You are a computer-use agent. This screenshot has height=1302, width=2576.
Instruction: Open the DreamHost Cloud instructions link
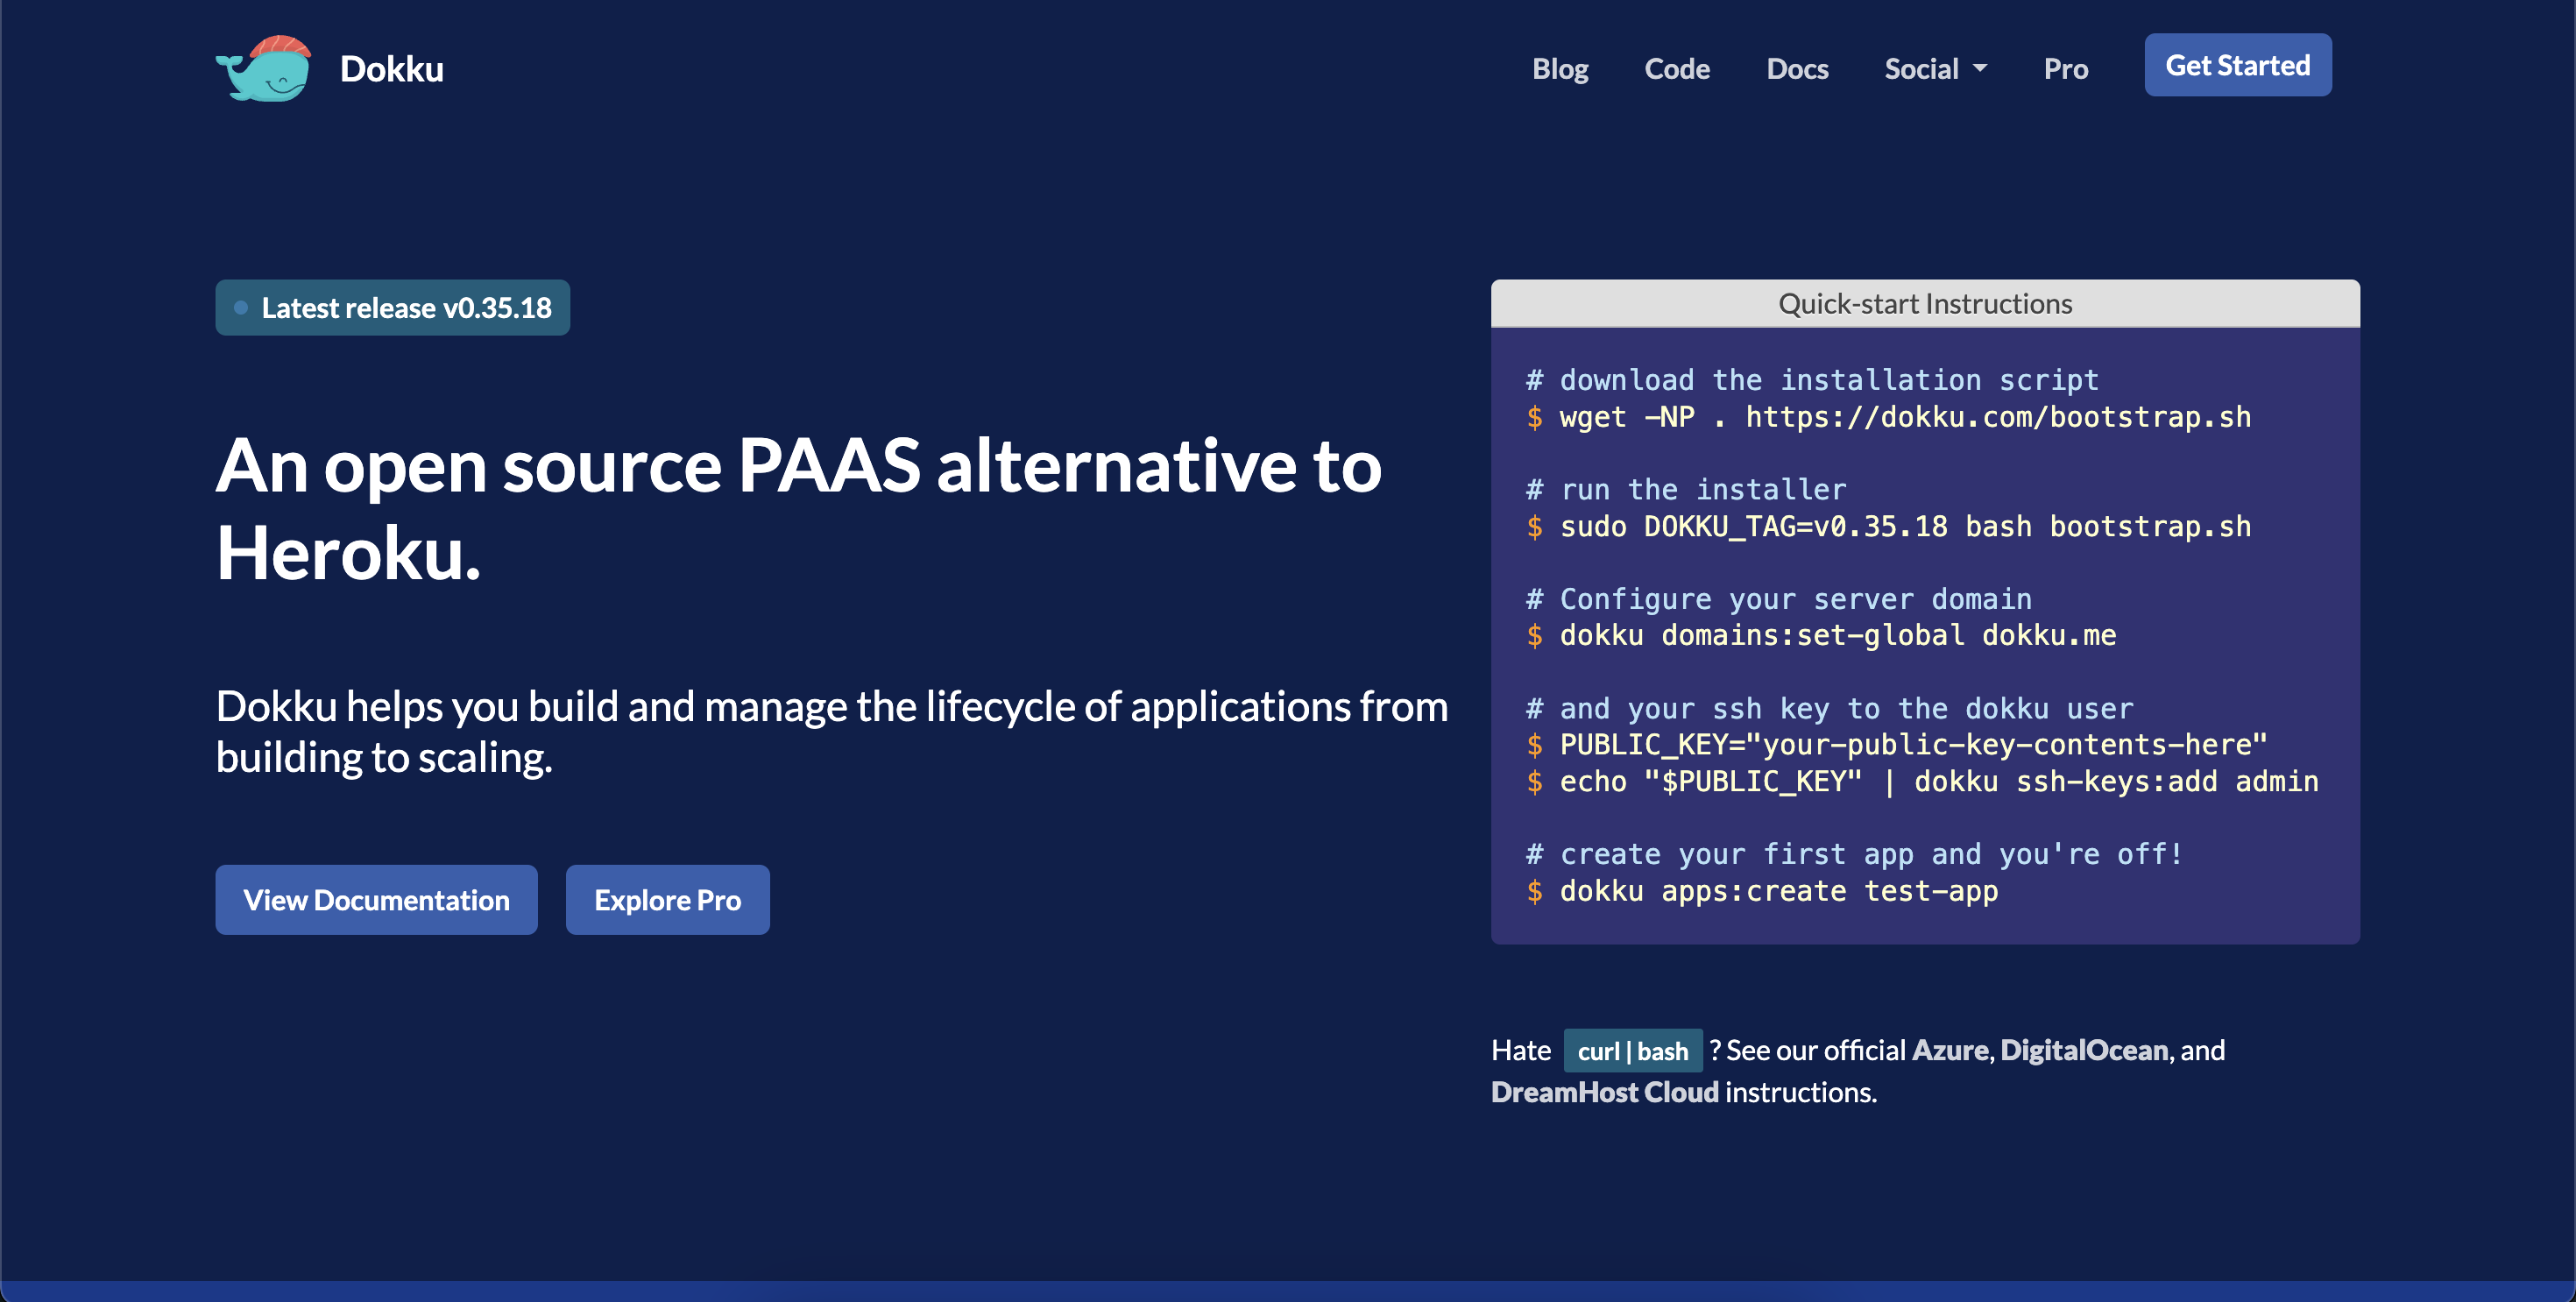pos(1604,1092)
